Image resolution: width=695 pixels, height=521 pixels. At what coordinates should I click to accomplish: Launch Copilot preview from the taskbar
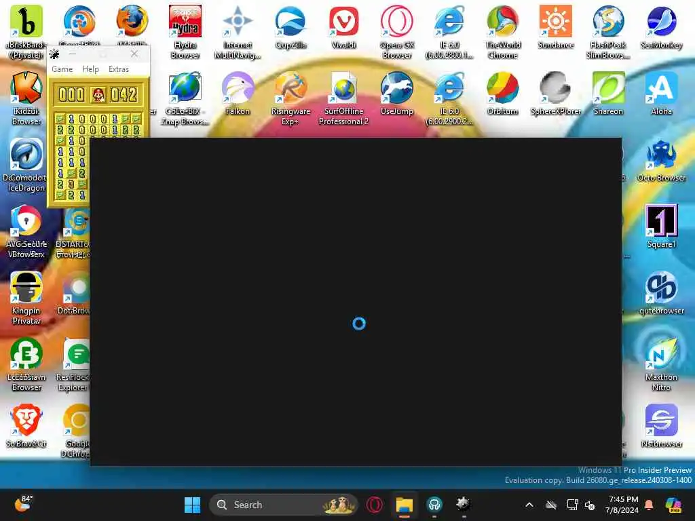(x=673, y=505)
